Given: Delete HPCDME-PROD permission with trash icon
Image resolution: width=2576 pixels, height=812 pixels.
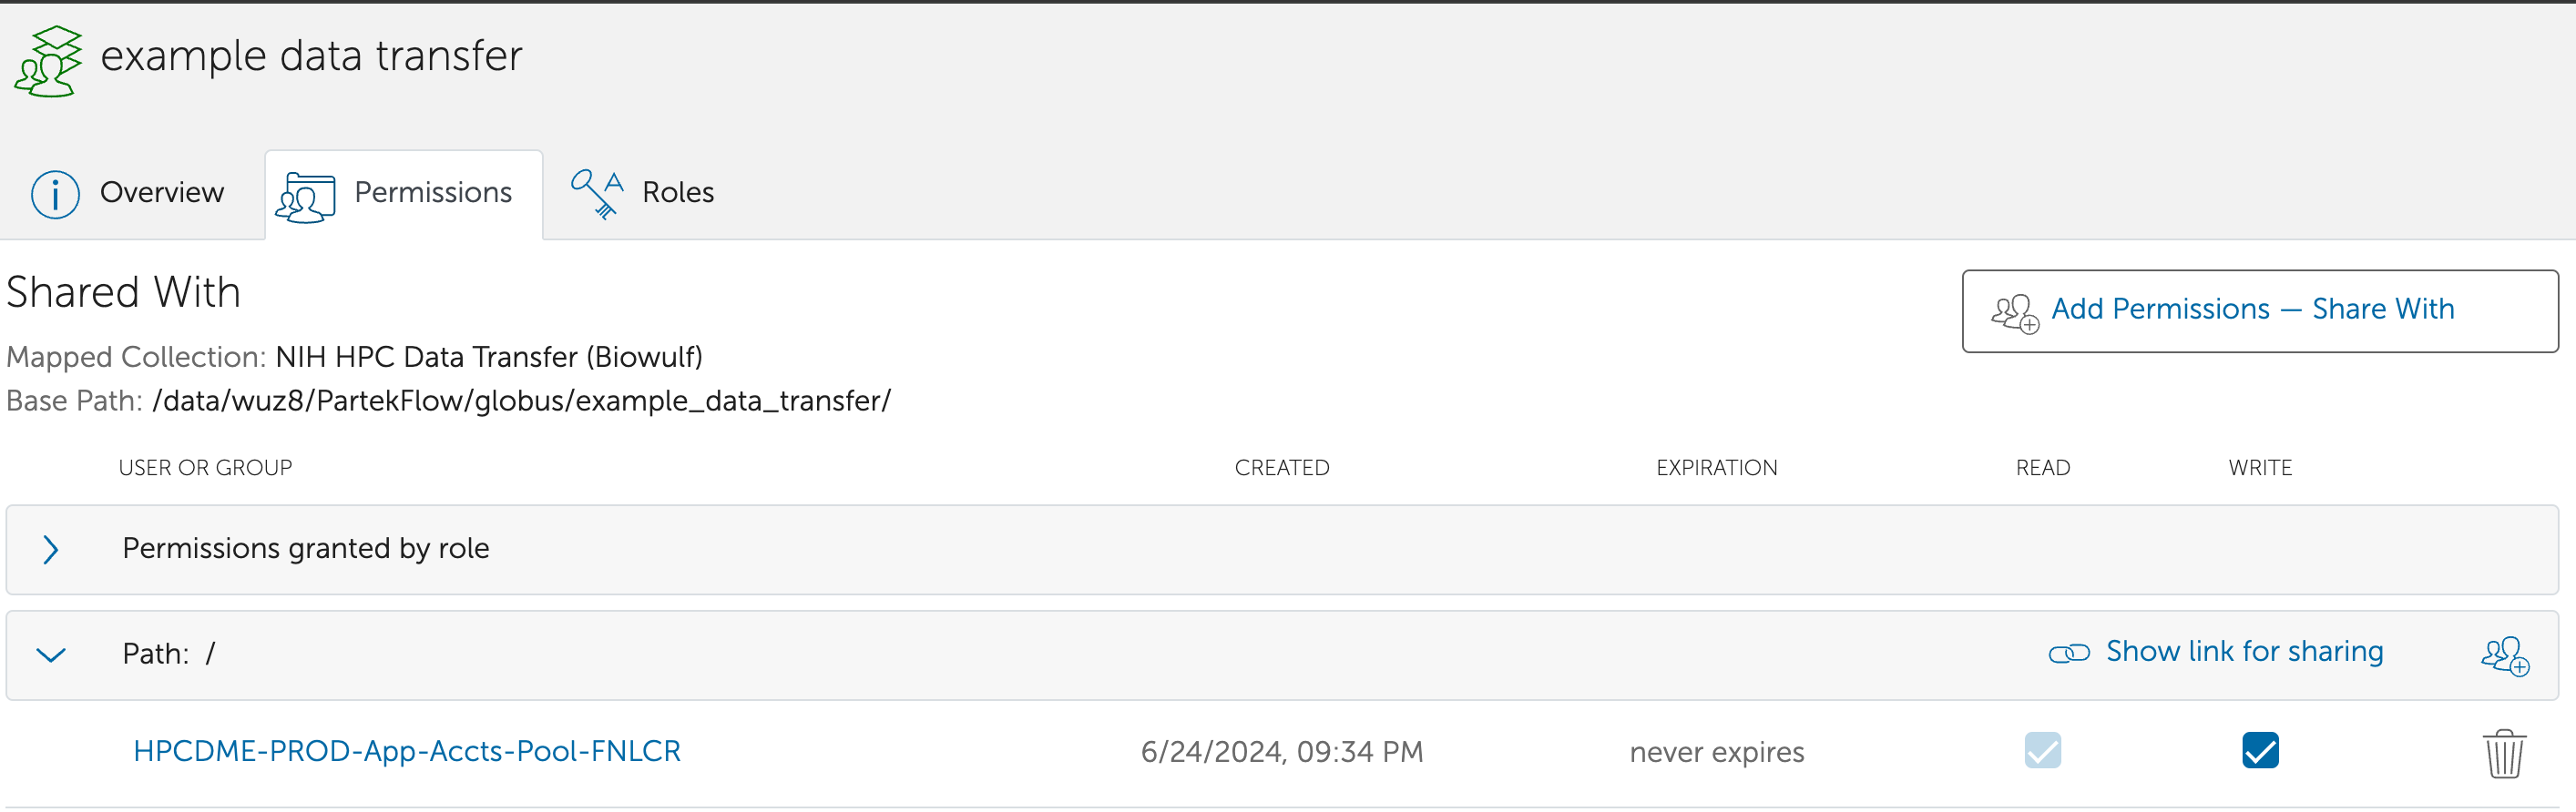Looking at the screenshot, I should click(2504, 753).
